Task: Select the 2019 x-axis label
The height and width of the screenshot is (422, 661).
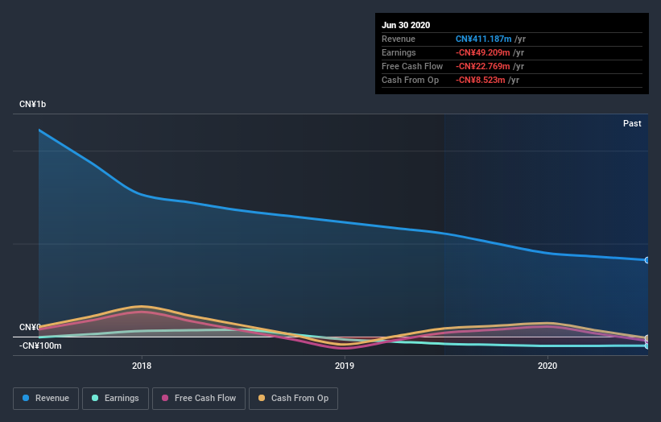Action: click(x=345, y=366)
